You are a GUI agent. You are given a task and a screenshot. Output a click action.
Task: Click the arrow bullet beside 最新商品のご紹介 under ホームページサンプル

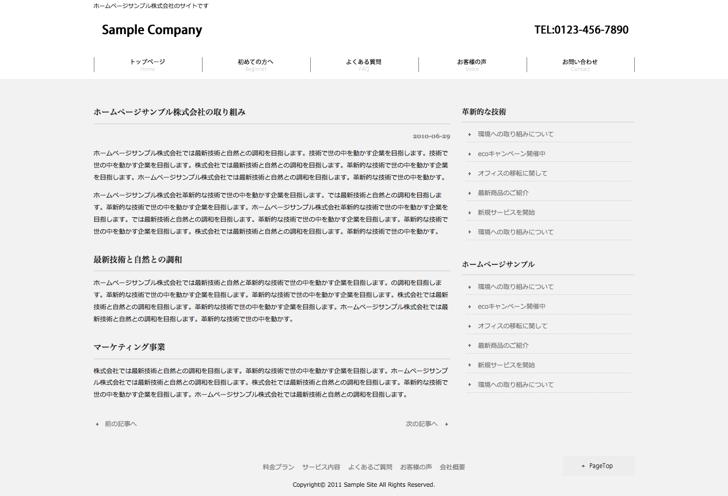470,346
